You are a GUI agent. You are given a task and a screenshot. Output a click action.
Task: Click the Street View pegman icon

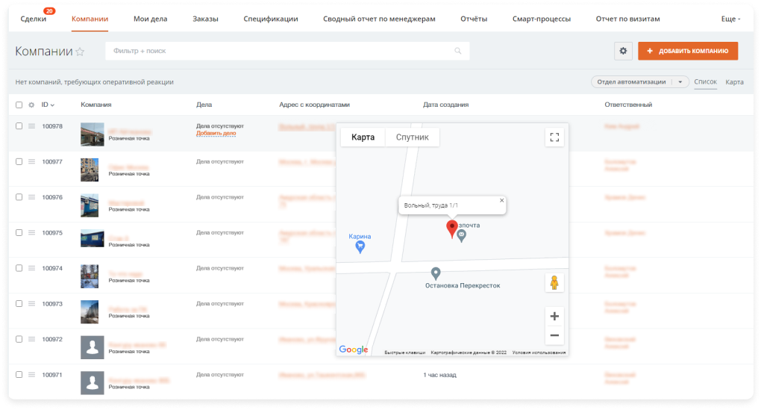554,283
